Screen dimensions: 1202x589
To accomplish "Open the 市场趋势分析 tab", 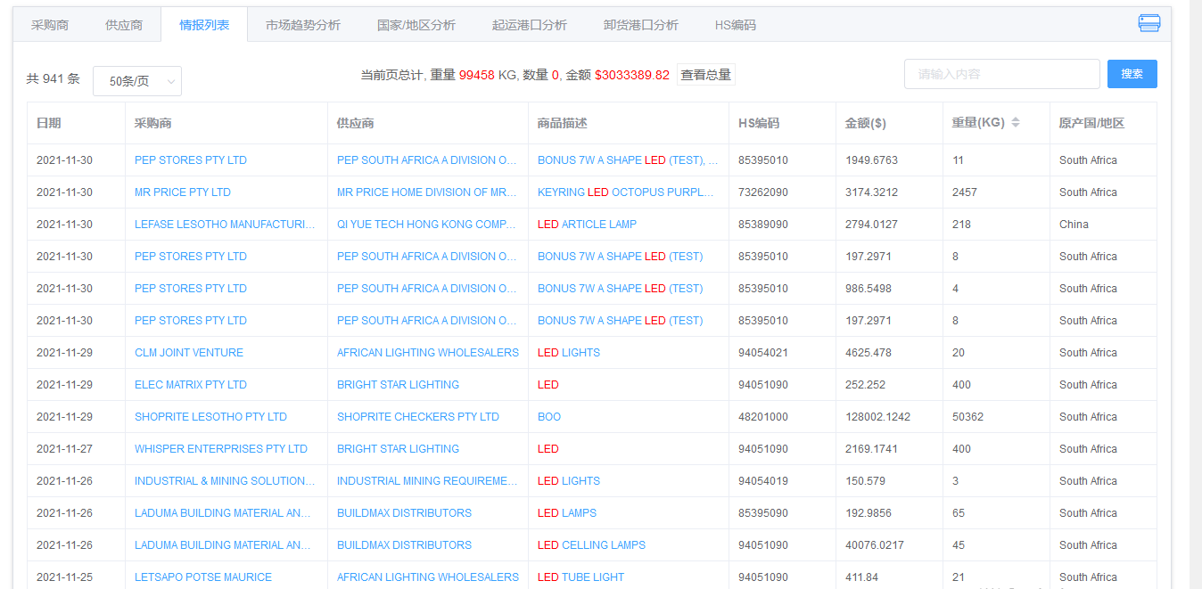I will click(x=303, y=25).
